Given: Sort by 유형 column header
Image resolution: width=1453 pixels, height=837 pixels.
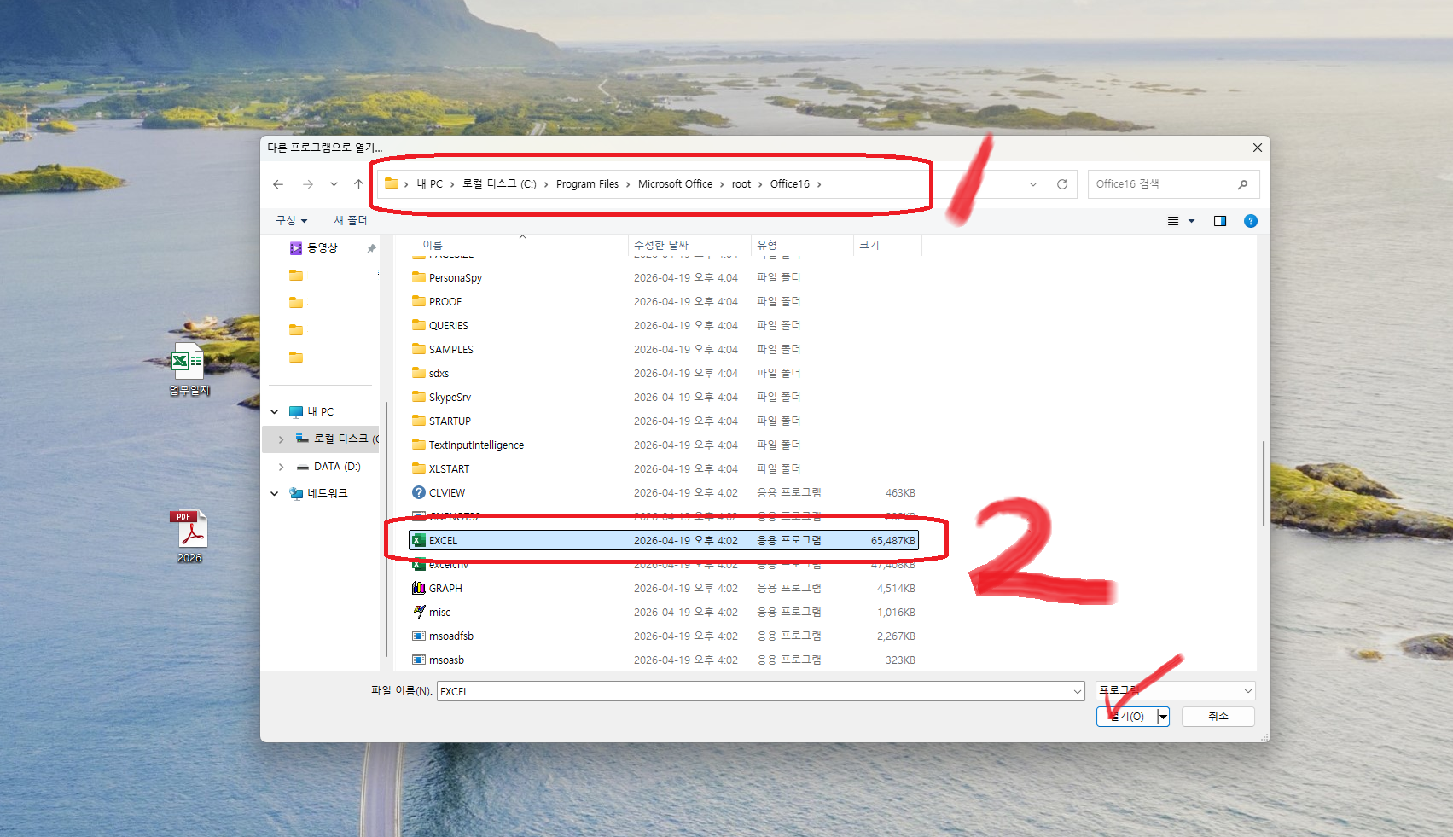Looking at the screenshot, I should pos(767,245).
